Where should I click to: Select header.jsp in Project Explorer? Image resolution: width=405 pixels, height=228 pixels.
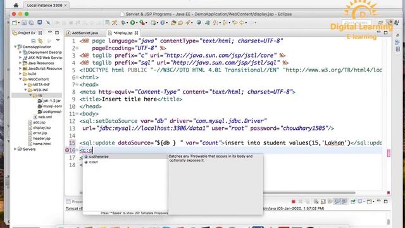click(x=39, y=139)
